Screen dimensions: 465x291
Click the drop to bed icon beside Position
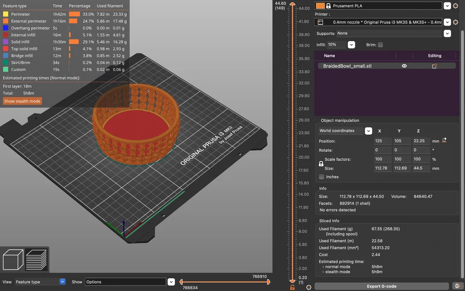tap(445, 140)
